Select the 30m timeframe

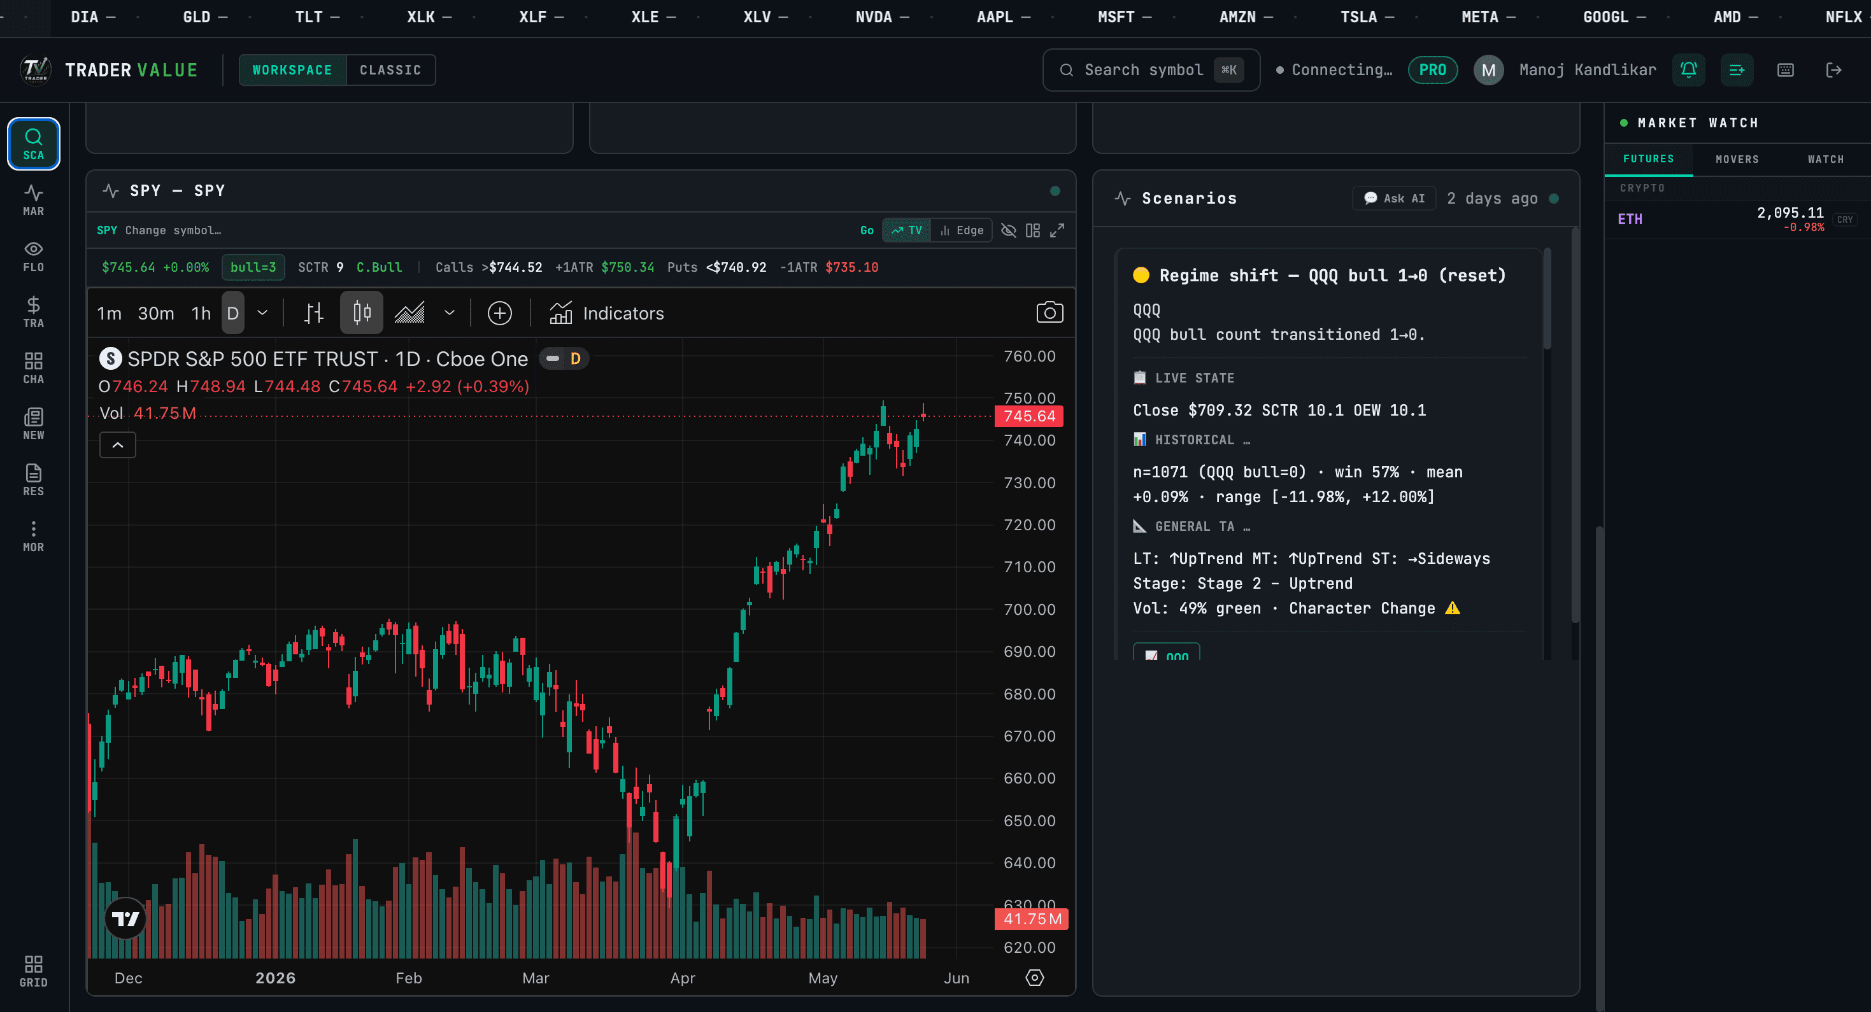pos(156,313)
